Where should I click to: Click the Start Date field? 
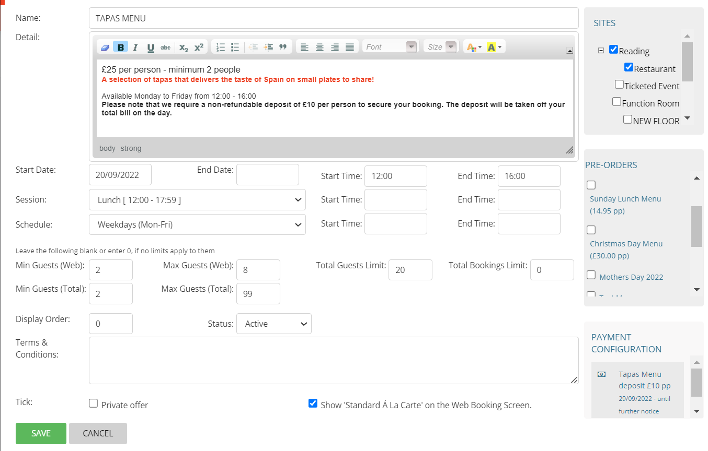(120, 175)
